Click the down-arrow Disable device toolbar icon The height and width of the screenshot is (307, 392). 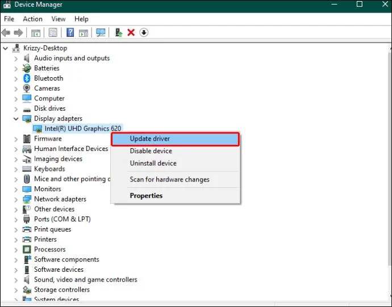[144, 32]
